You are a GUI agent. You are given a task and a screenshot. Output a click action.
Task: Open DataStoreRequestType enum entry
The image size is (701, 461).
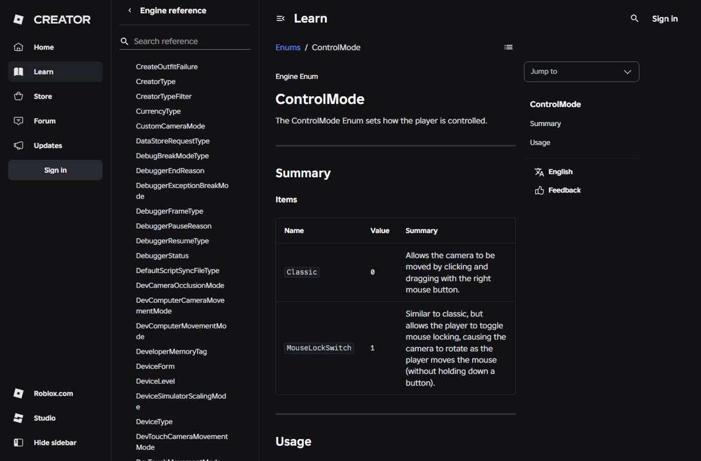pos(173,141)
